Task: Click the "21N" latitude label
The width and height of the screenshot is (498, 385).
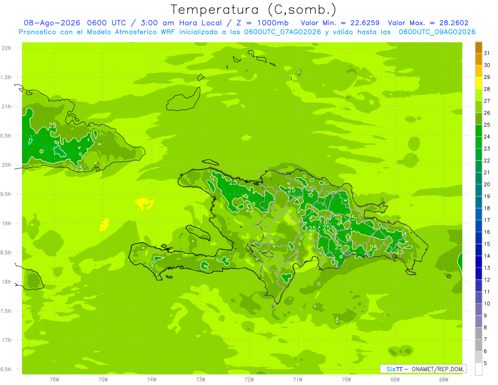Action: pyautogui.click(x=6, y=107)
